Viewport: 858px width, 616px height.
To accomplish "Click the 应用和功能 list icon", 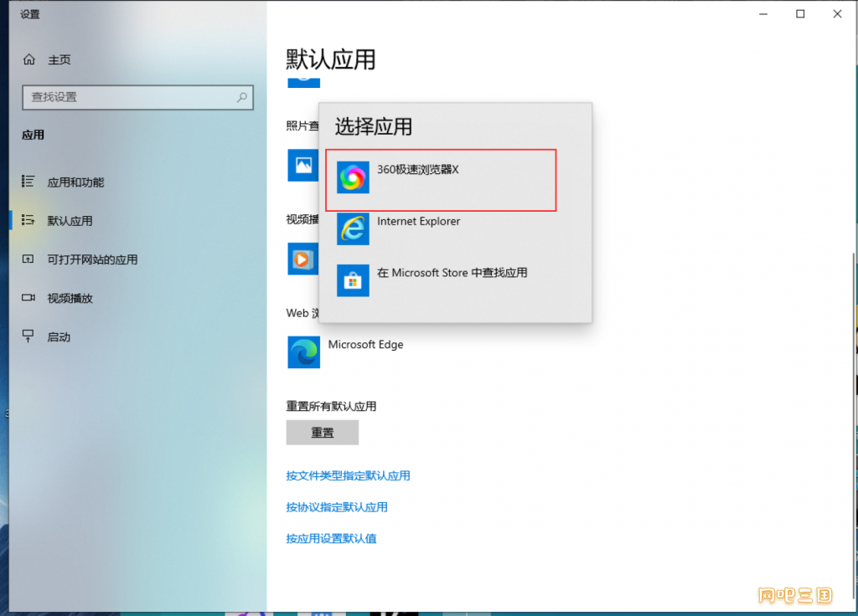I will (x=28, y=182).
